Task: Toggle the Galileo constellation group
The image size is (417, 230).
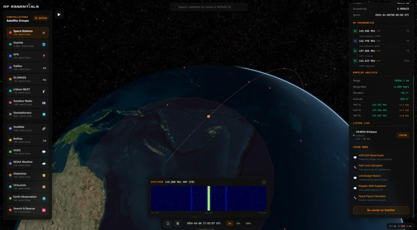Action: (28, 68)
